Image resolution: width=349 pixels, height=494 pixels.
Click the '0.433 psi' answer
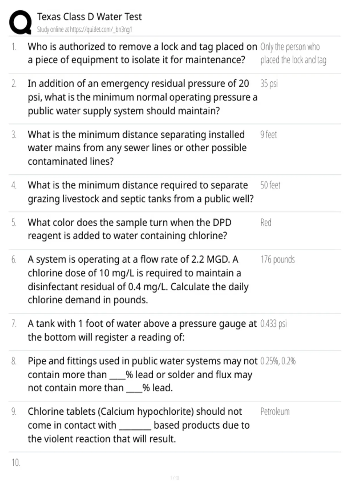coord(273,324)
